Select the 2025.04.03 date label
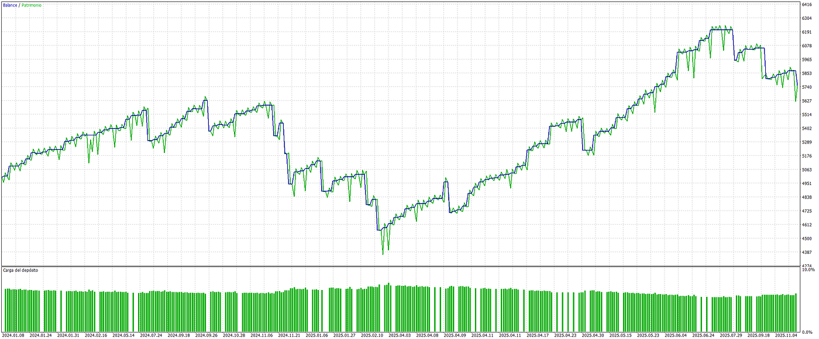The height and width of the screenshot is (339, 819). [400, 335]
